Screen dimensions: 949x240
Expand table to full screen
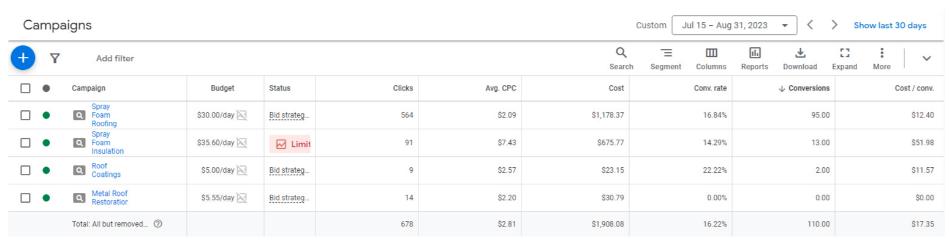point(845,59)
